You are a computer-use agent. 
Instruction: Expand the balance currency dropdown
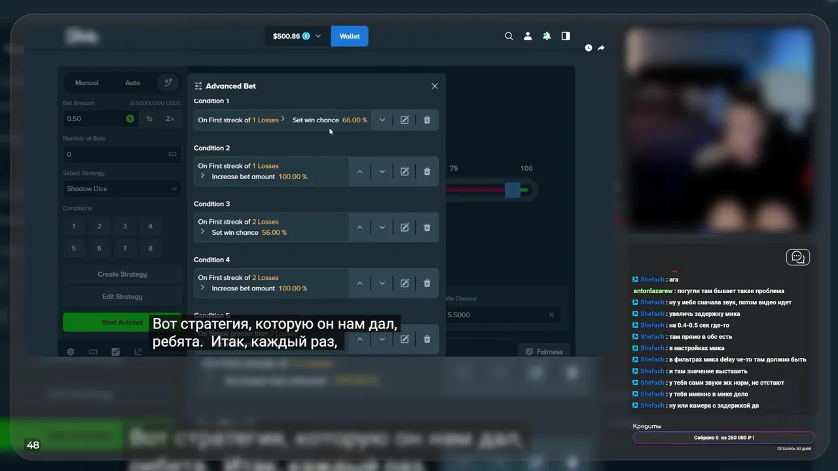tap(318, 36)
